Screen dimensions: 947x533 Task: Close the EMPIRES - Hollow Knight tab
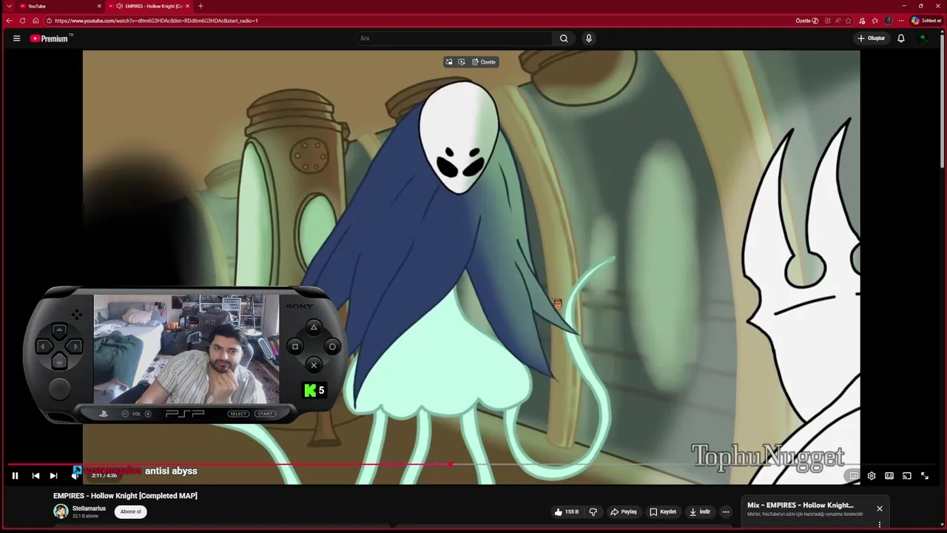click(187, 6)
